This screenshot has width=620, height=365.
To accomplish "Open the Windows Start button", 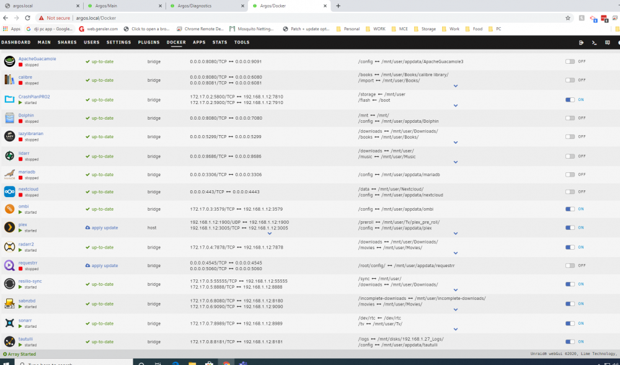I will click(6, 363).
